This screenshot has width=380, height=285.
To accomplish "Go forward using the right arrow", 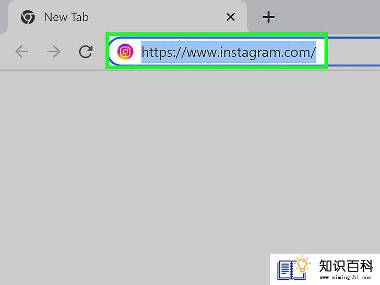I will click(x=54, y=51).
